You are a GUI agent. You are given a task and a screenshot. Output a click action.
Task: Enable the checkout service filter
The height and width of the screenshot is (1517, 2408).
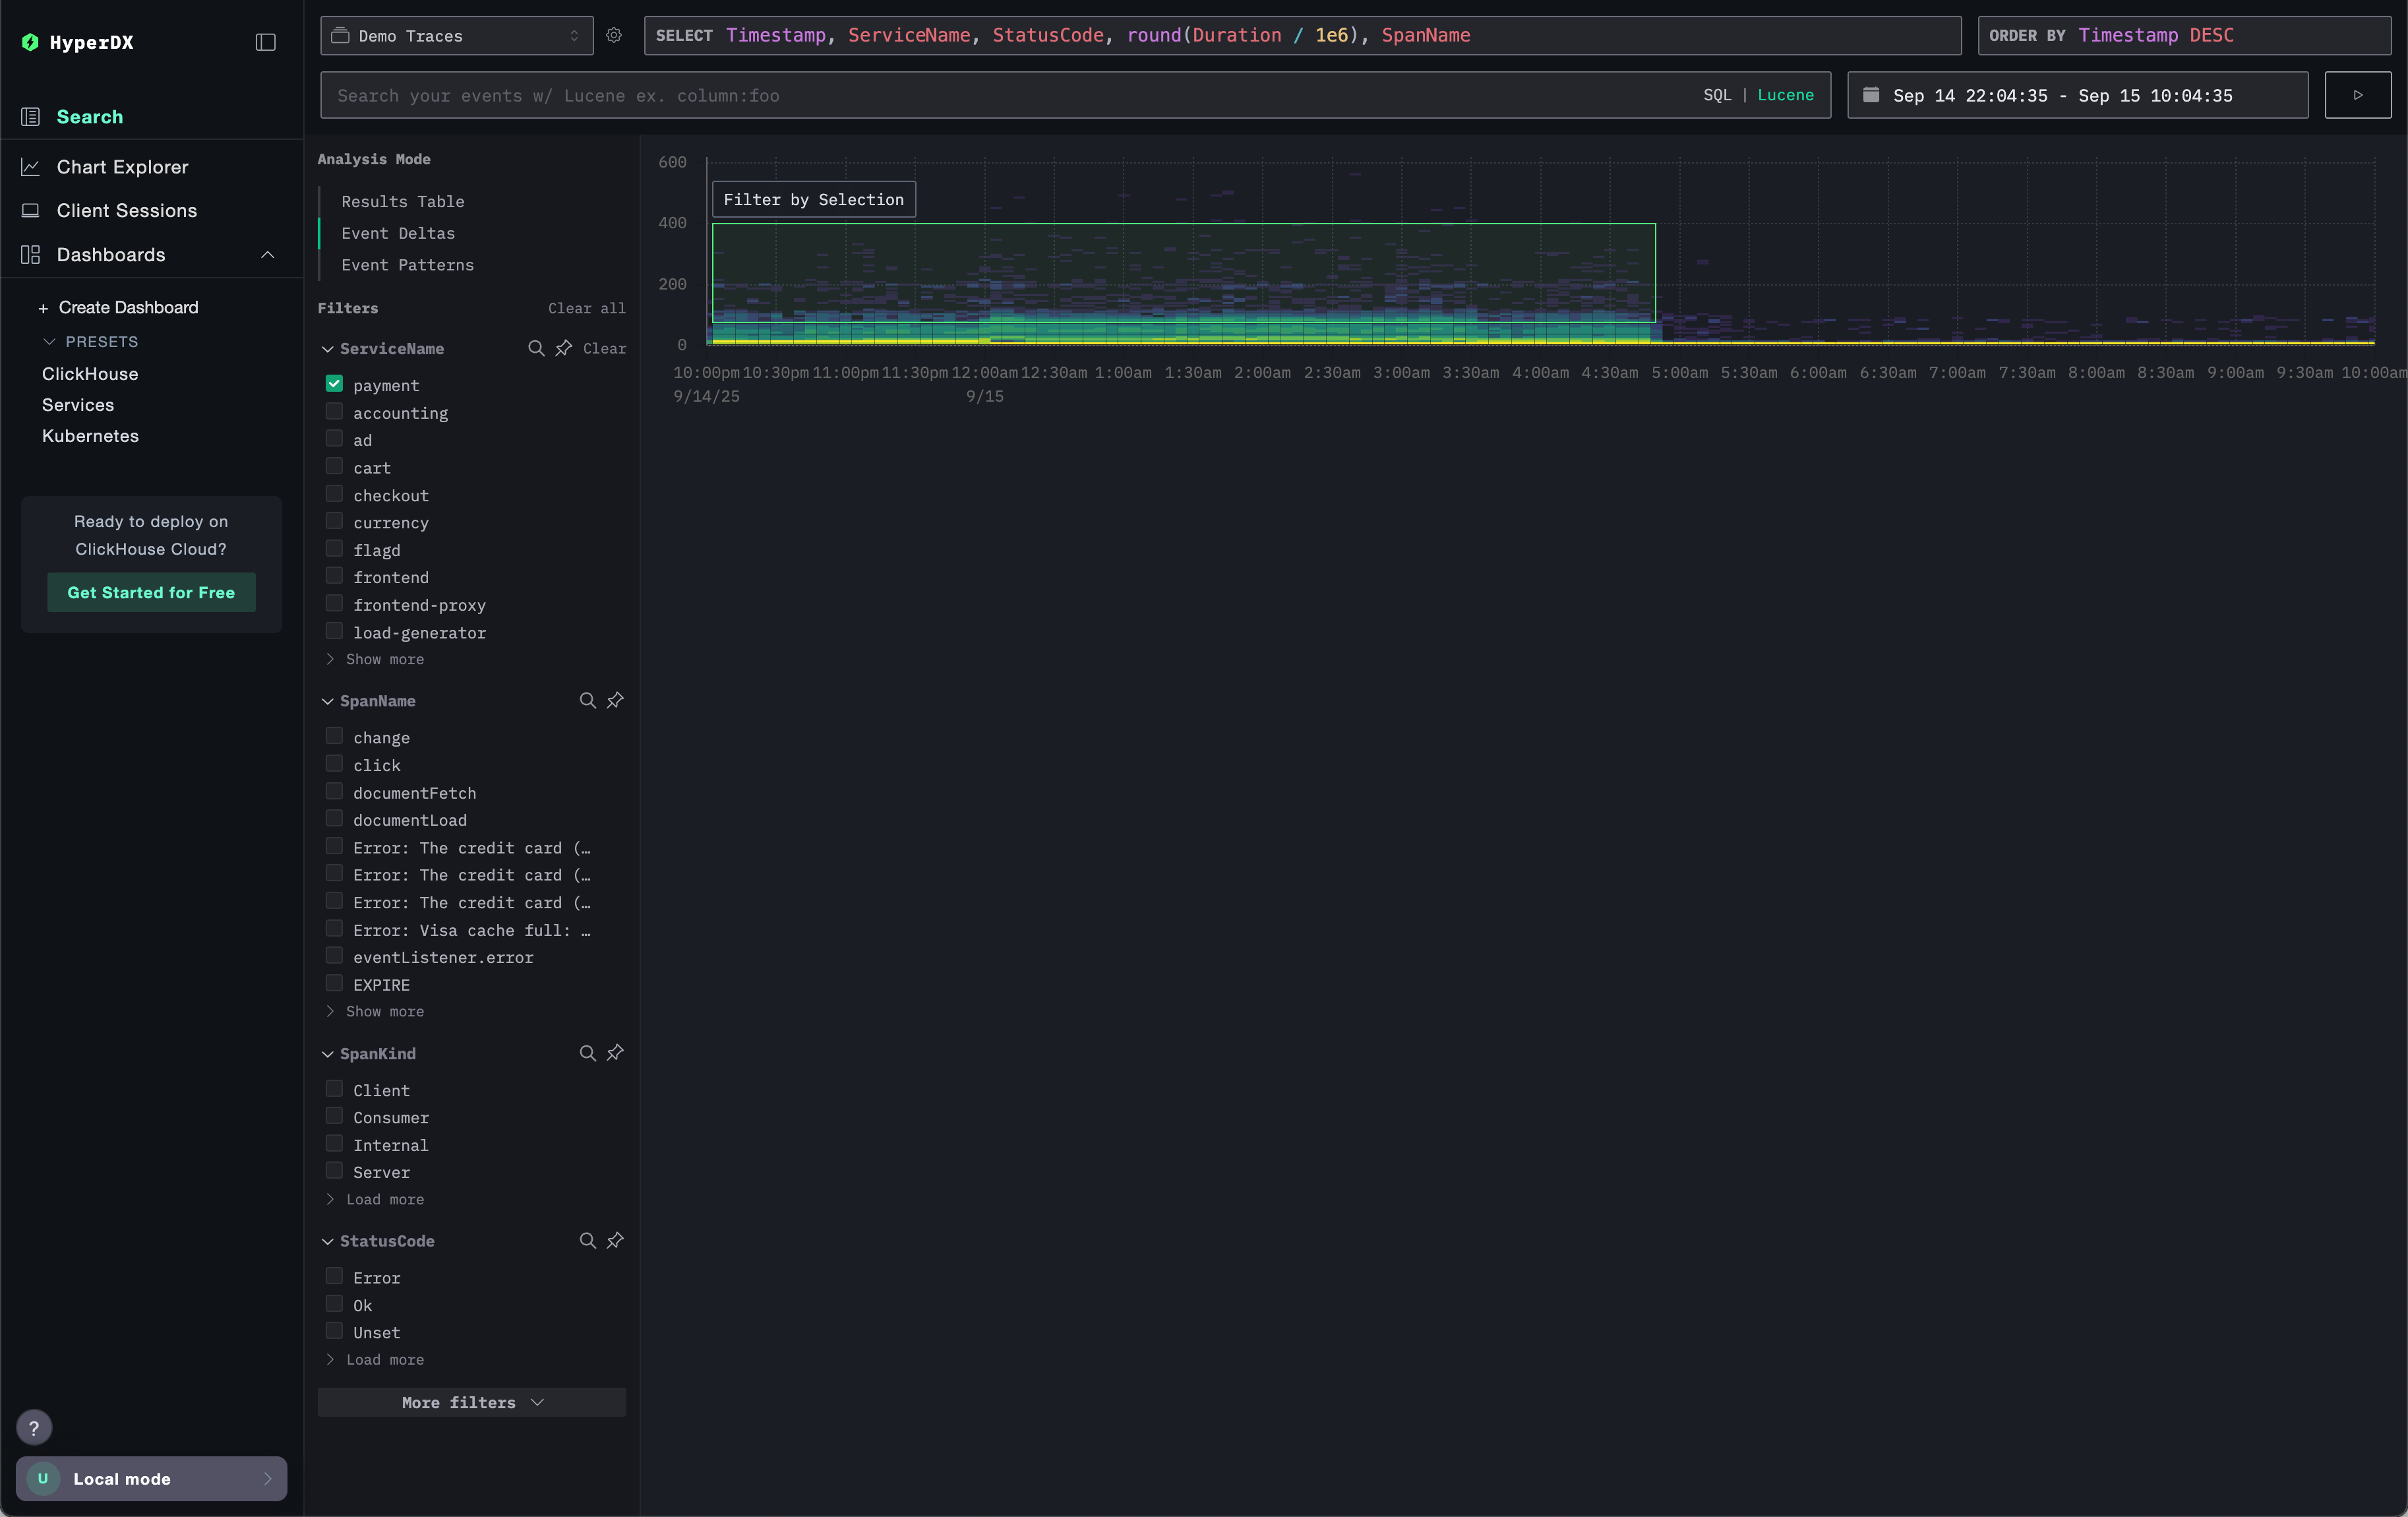tap(334, 495)
